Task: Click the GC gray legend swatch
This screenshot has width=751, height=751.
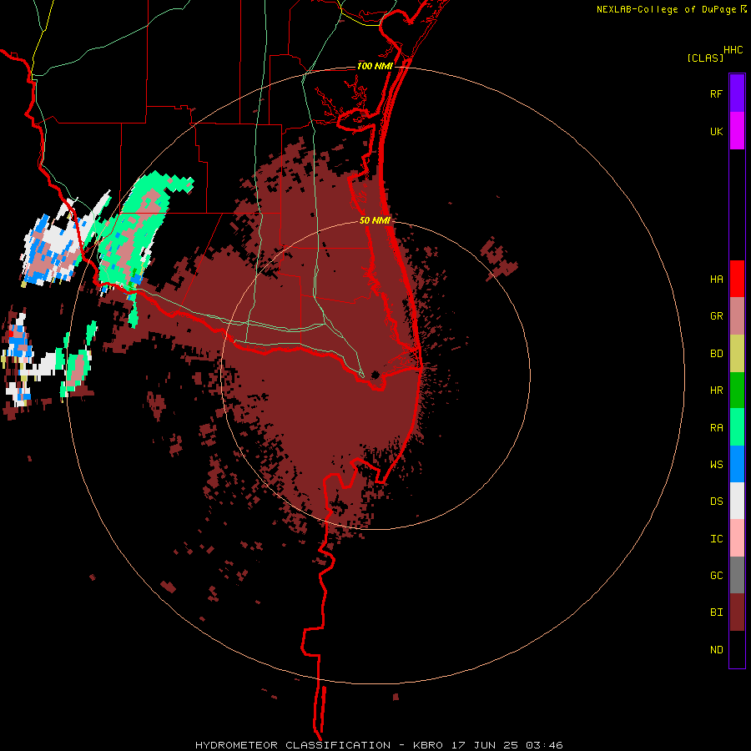Action: click(737, 575)
